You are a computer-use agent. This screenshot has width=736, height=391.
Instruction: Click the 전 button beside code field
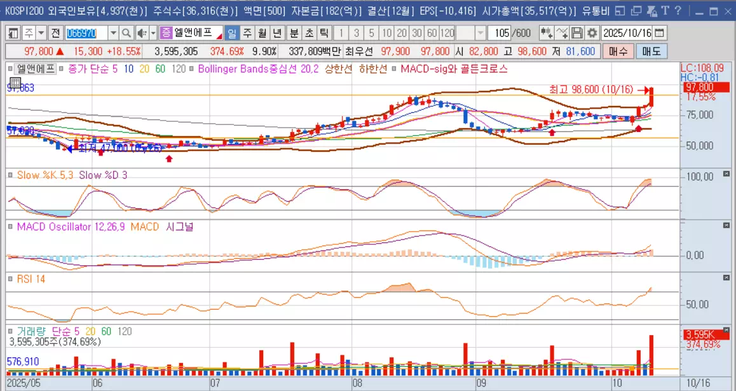coord(56,33)
